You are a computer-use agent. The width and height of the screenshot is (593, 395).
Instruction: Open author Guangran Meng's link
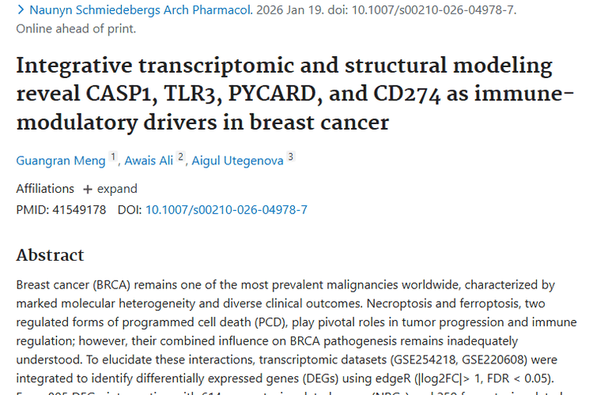[60, 160]
